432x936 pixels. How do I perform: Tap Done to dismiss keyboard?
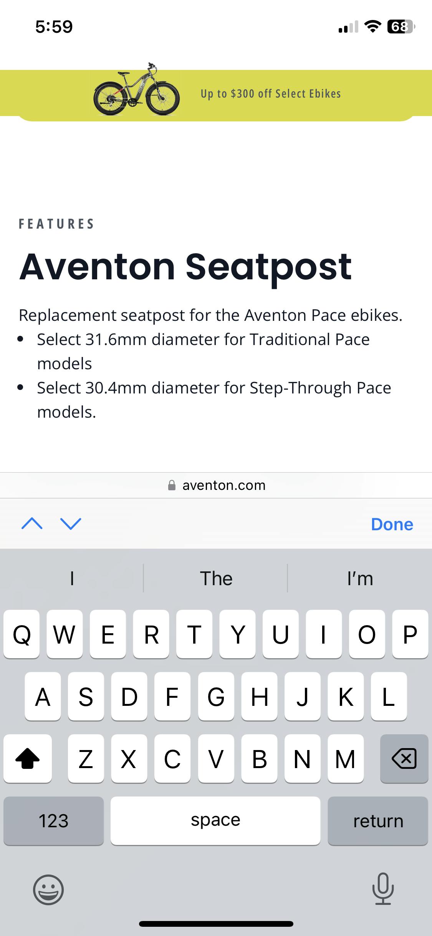coord(392,524)
